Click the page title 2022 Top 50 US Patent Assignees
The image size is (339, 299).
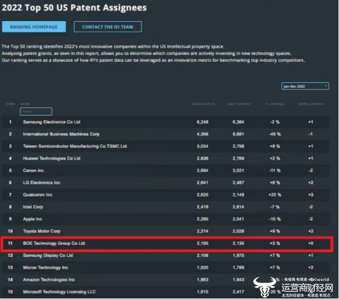(x=74, y=7)
